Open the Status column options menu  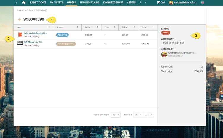(x=78, y=27)
